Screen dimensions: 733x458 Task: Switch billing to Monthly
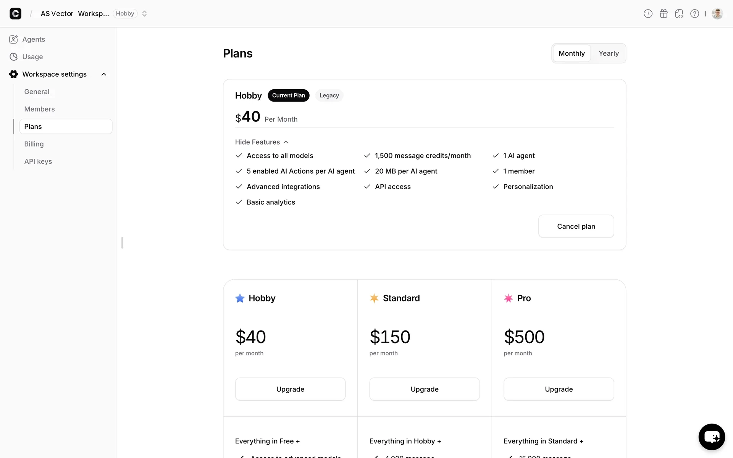click(x=572, y=53)
